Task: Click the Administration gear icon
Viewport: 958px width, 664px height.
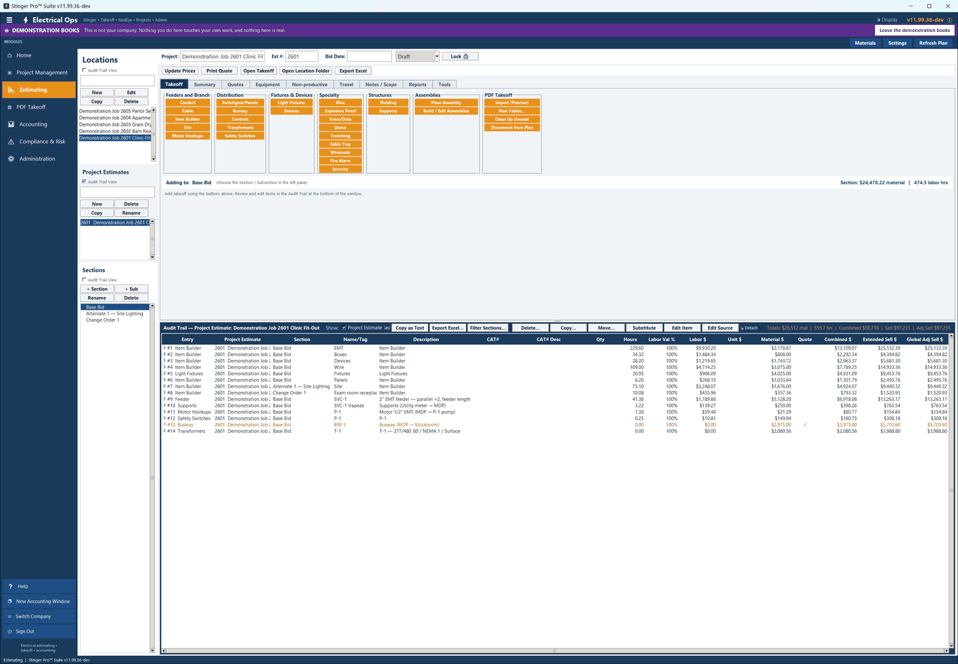Action: point(11,159)
